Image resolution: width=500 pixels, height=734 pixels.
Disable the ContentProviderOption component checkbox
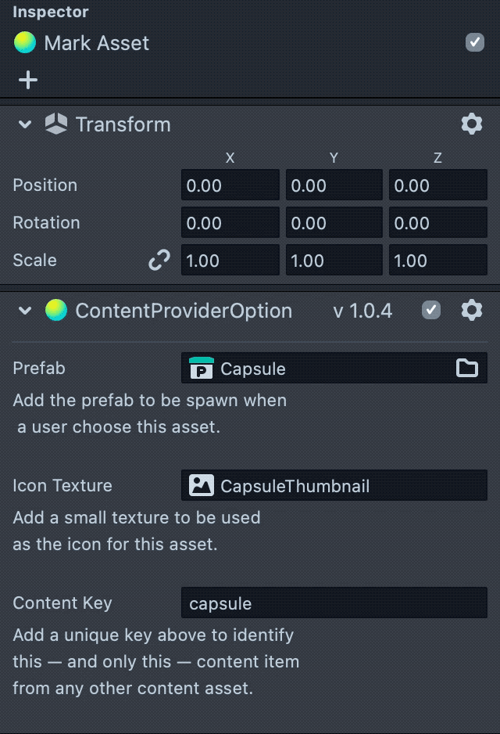click(430, 311)
